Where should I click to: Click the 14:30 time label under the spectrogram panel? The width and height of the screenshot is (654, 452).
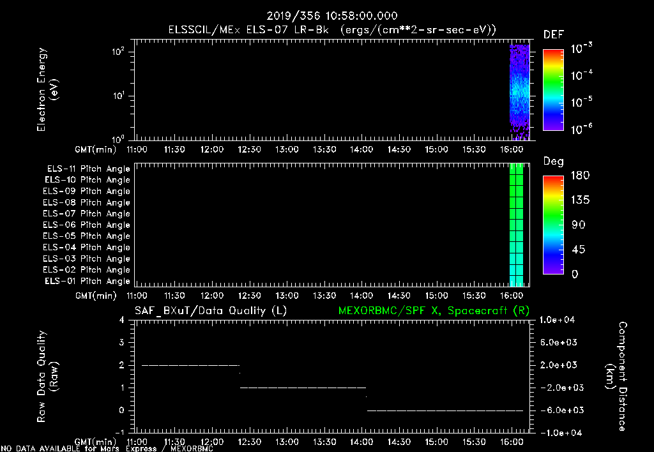399,149
